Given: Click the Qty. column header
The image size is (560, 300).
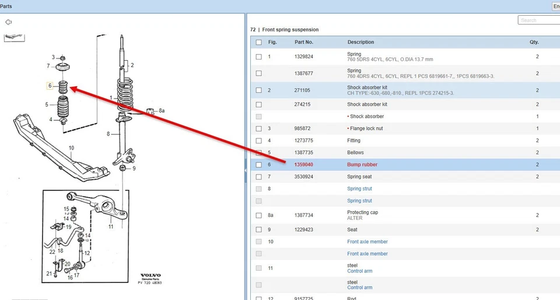Looking at the screenshot, I should tap(534, 42).
